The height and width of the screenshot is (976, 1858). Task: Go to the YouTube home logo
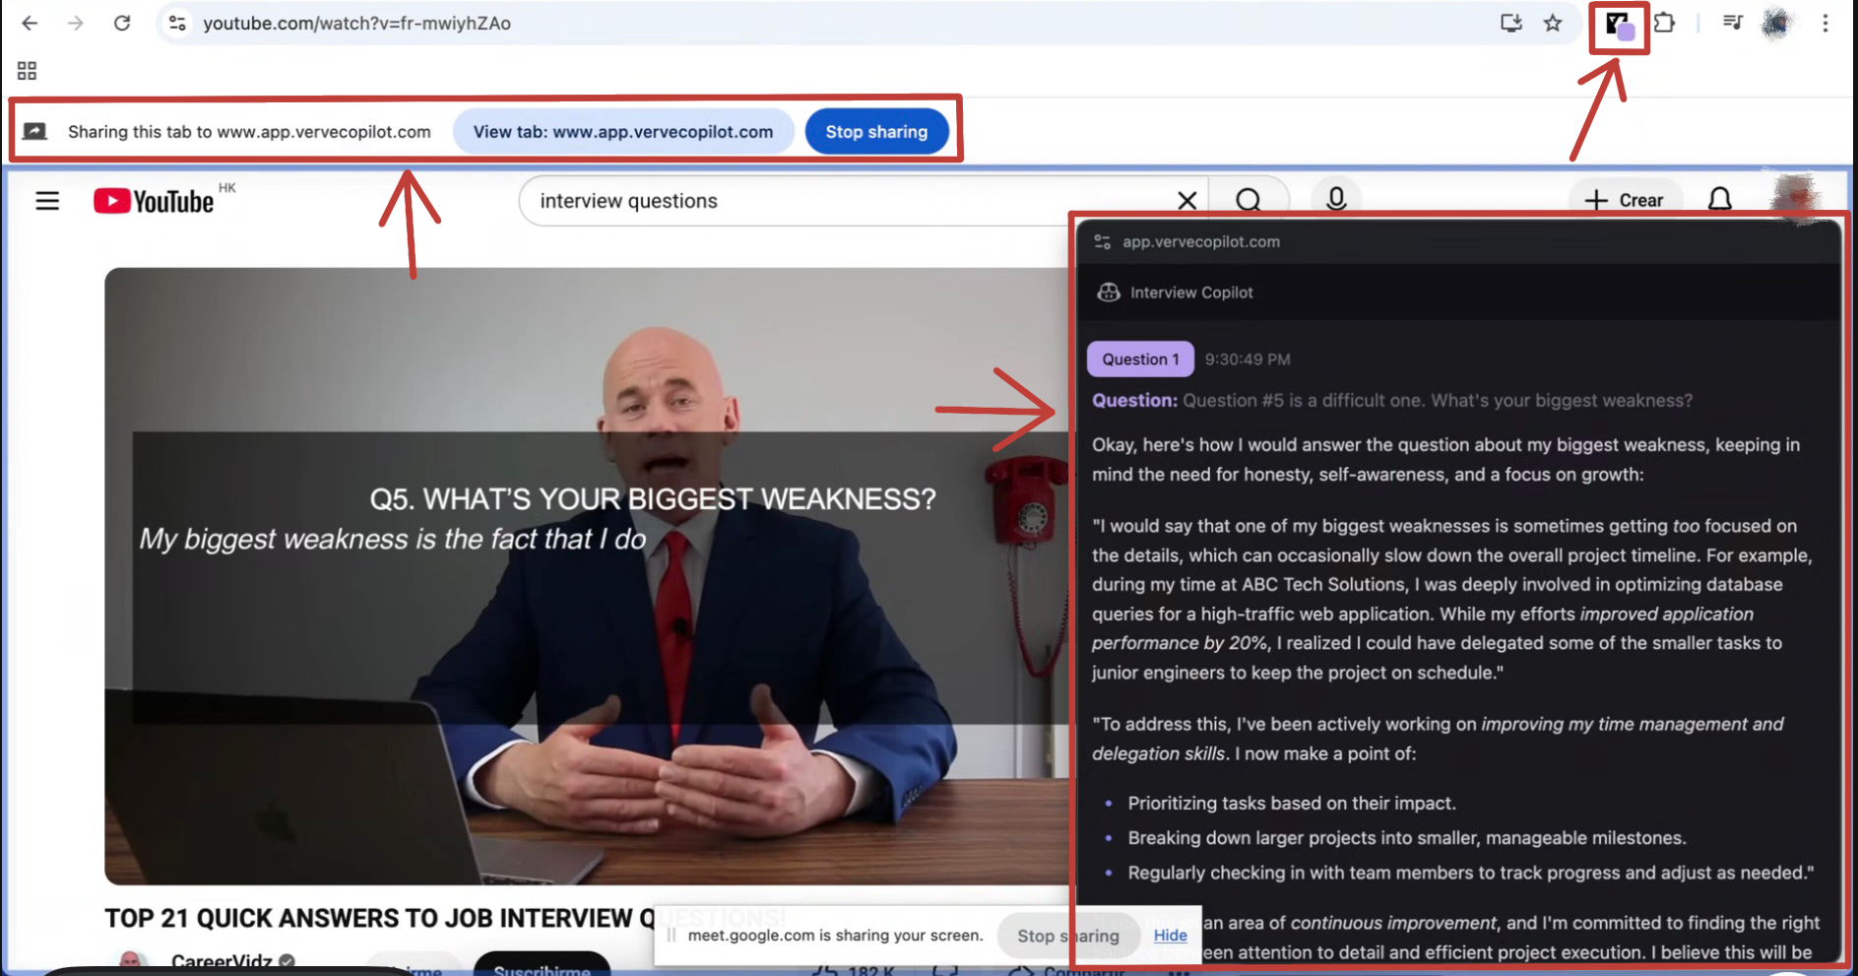pos(154,201)
